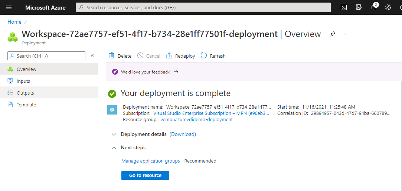
Task: Open the portal settings gear
Action: pyautogui.click(x=388, y=7)
